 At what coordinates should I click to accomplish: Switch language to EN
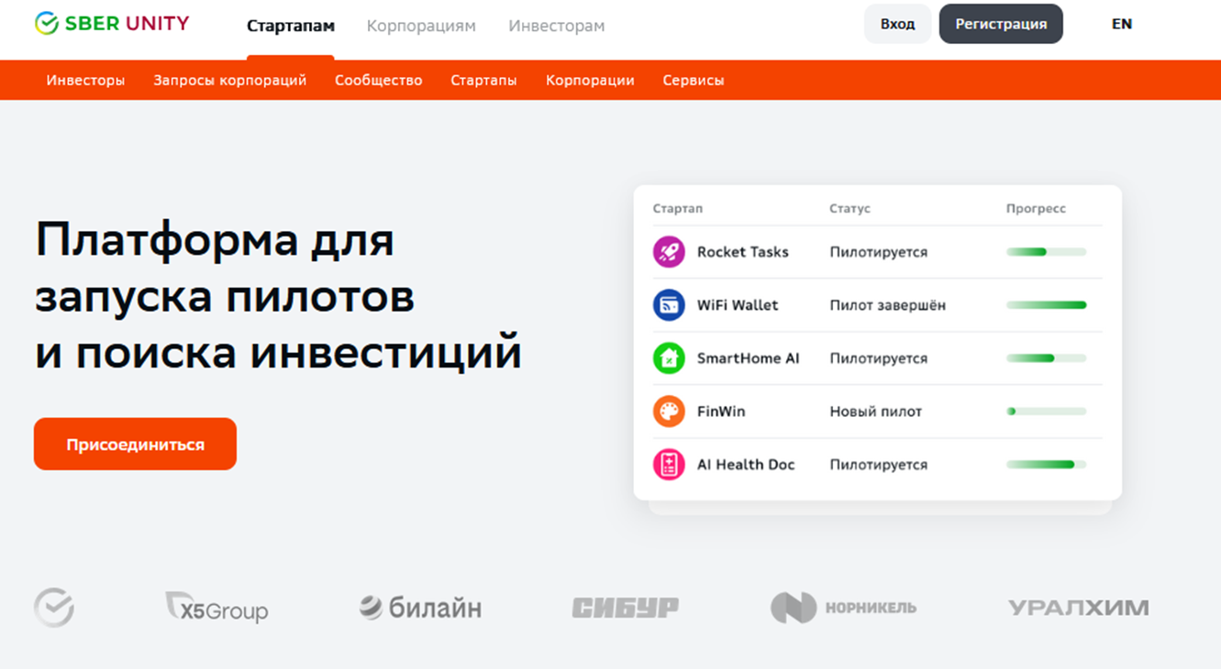coord(1121,24)
